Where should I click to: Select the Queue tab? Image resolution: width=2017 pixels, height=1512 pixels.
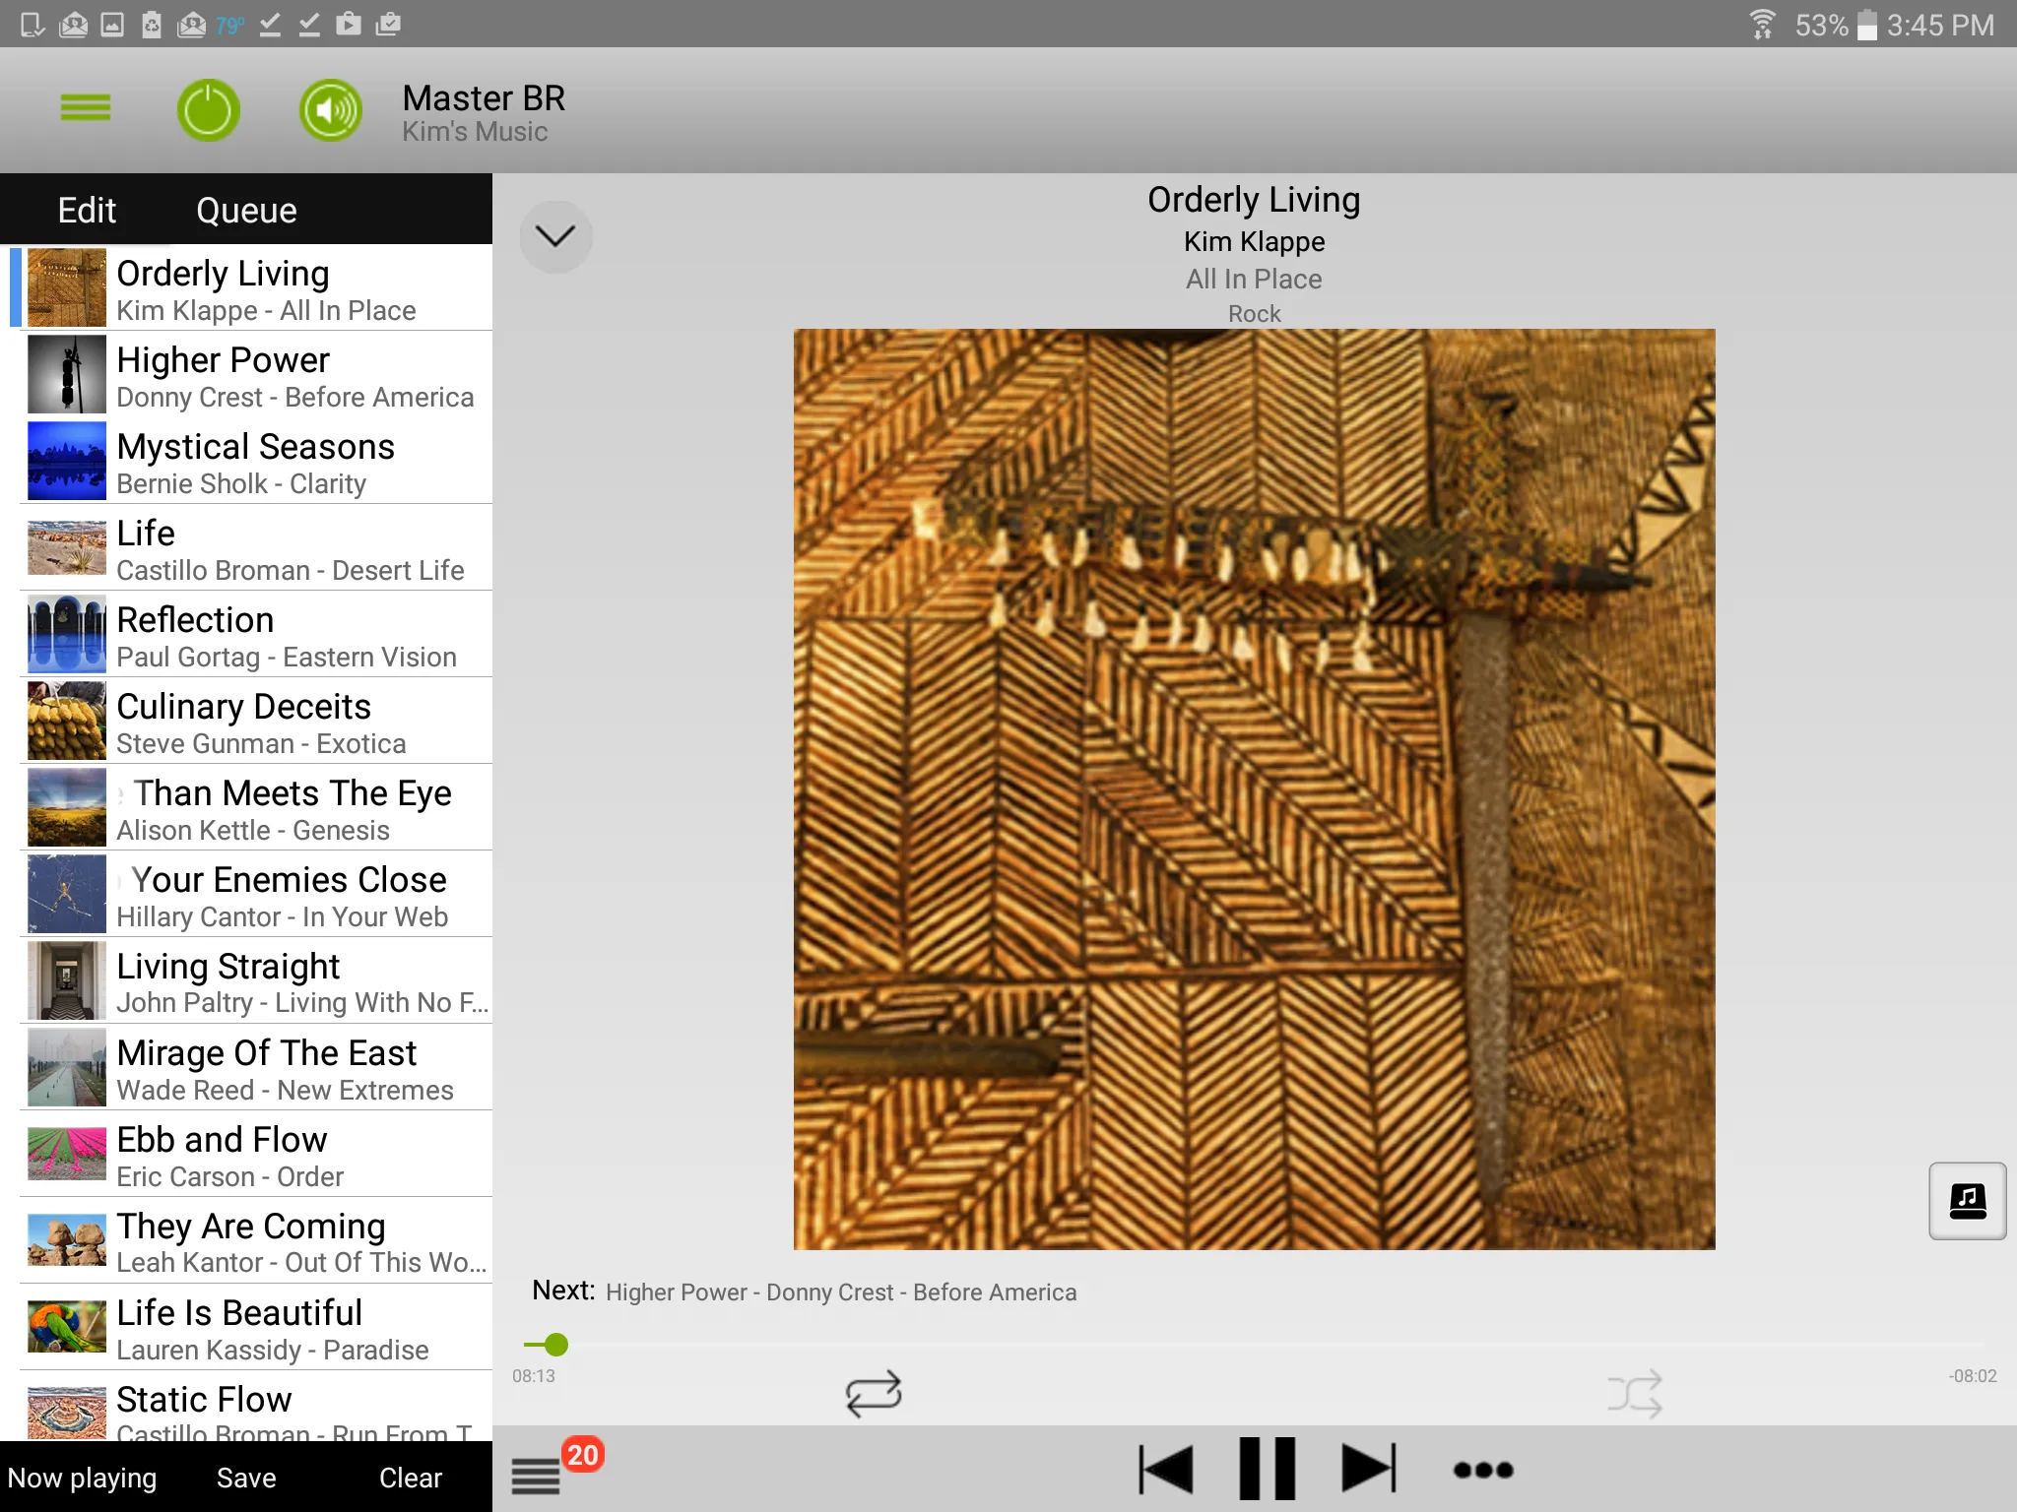point(246,208)
